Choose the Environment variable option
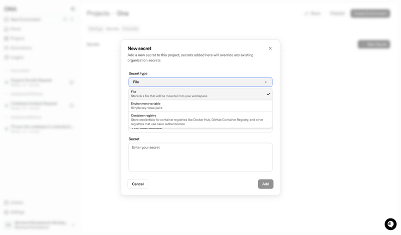The image size is (401, 235). click(200, 105)
